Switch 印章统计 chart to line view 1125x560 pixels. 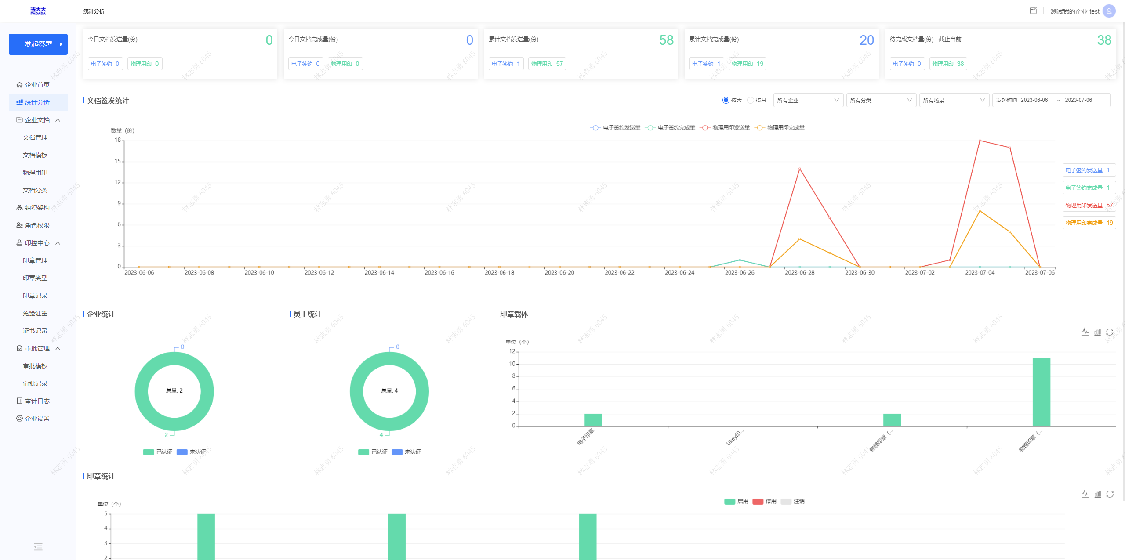click(x=1085, y=494)
